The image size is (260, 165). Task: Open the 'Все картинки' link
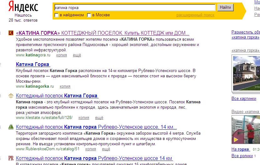[244, 98]
